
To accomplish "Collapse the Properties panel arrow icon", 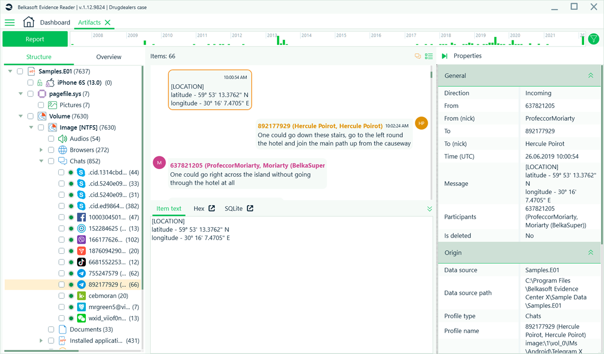I will click(445, 56).
